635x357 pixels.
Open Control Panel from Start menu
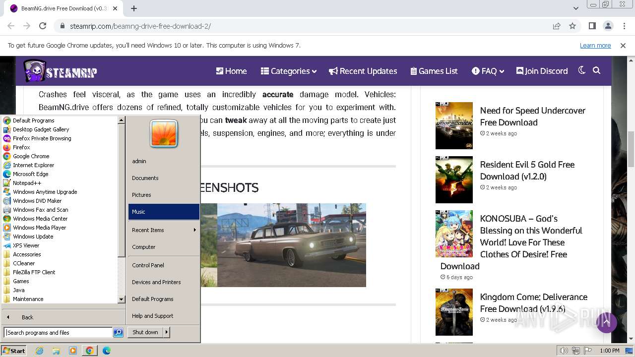pyautogui.click(x=164, y=265)
